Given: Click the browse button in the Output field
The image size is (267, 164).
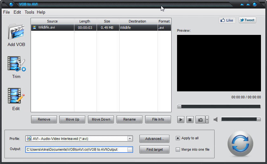Looking at the screenshot, I should (x=130, y=149).
